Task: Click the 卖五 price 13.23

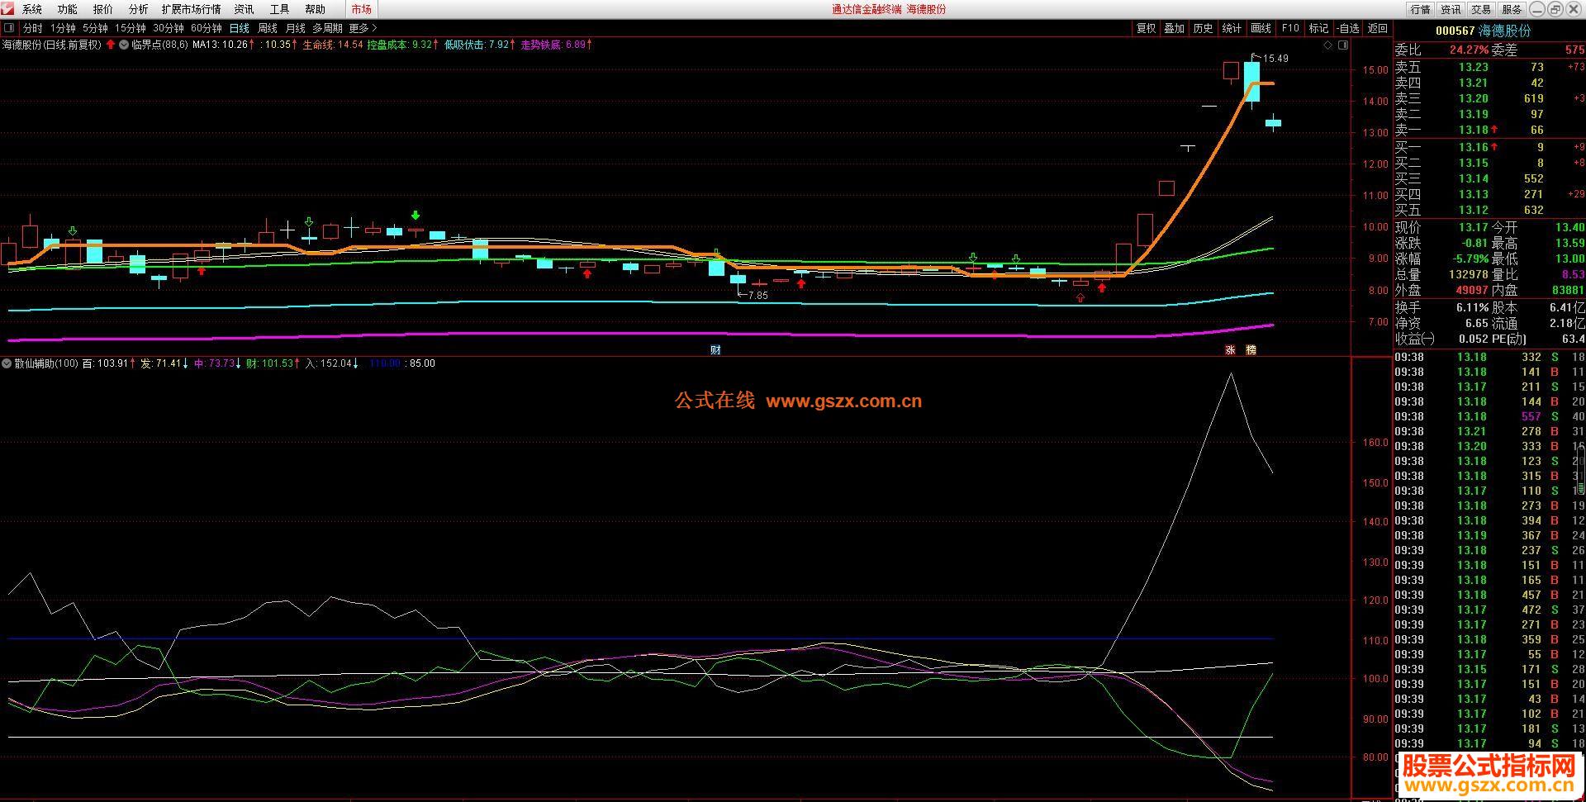Action: [1473, 67]
